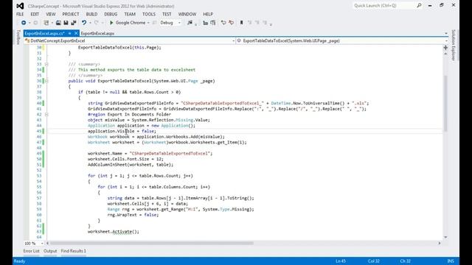The image size is (472, 265).
Task: Toggle a bookmark on the current line
Action: click(241, 23)
